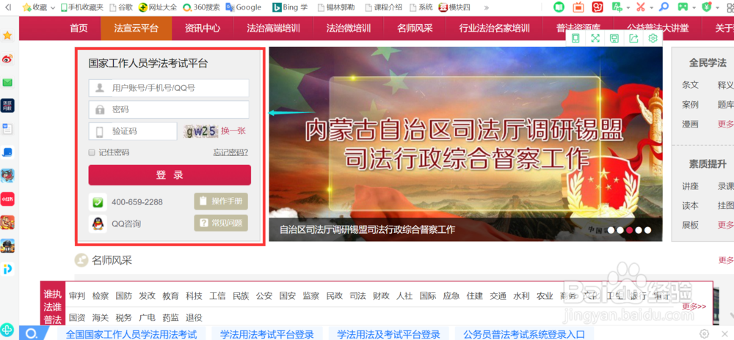Click the search icon at bottom left bar
Viewport: 734px width, 340px height.
(x=31, y=333)
